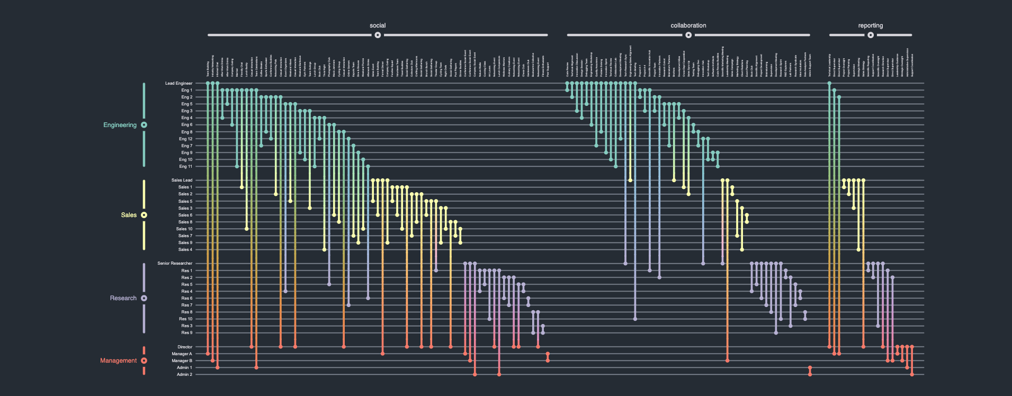Click the Engineering group text label
This screenshot has width=1012, height=396.
120,125
